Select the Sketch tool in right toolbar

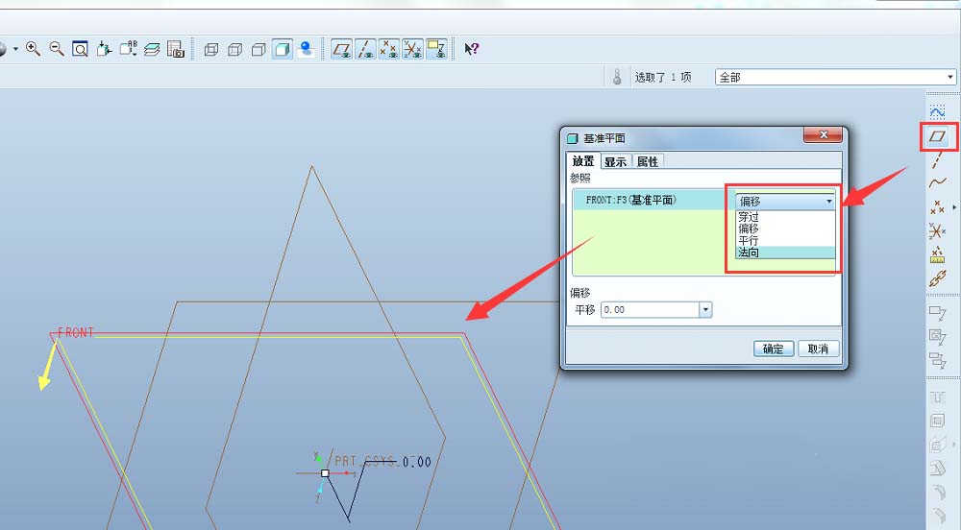(937, 112)
